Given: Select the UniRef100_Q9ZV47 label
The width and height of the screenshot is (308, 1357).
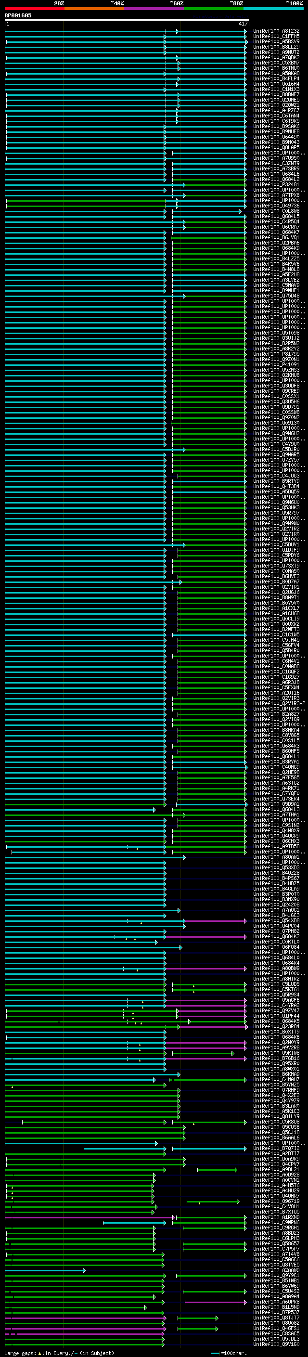Looking at the screenshot, I should click(276, 1010).
